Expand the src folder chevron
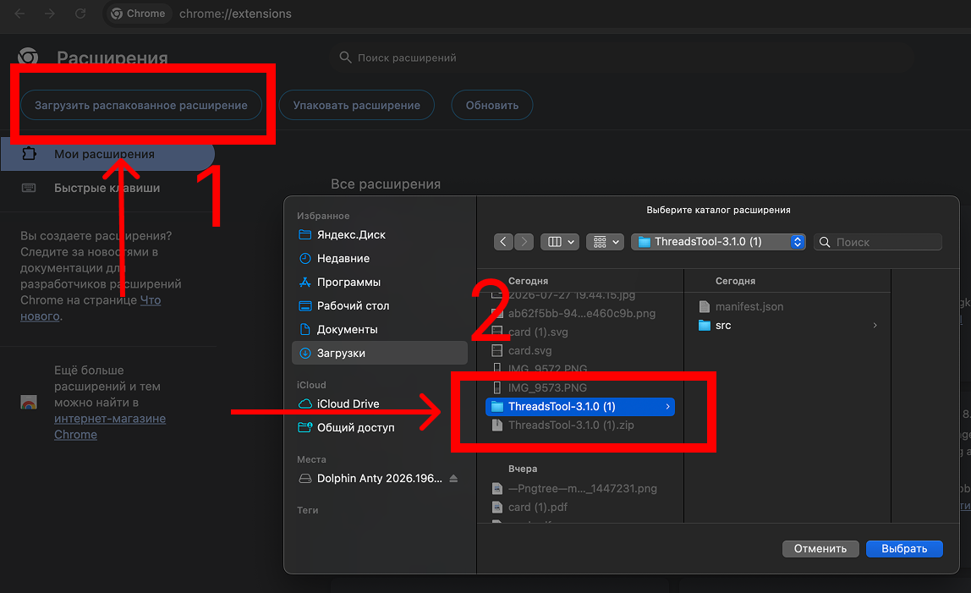 tap(875, 326)
